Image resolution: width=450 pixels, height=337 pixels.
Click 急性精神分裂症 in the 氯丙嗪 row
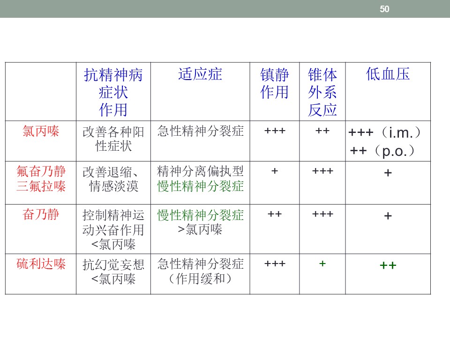(200, 131)
